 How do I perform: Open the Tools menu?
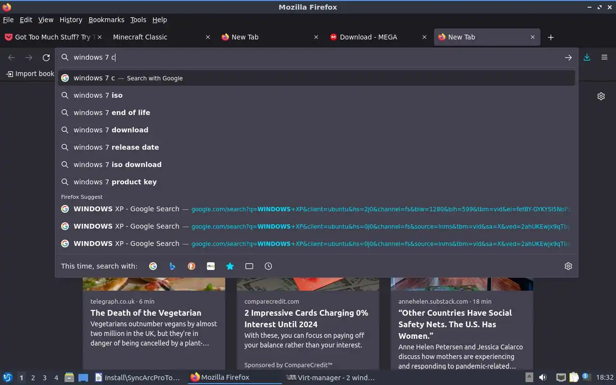138,20
